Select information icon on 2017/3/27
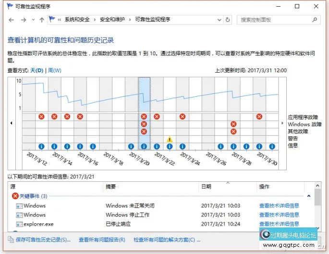 point(221,146)
